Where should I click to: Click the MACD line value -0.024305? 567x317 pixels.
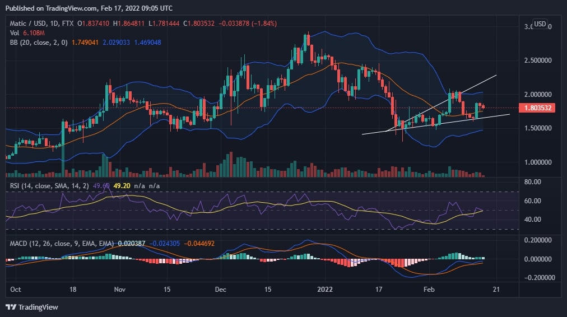(165, 243)
